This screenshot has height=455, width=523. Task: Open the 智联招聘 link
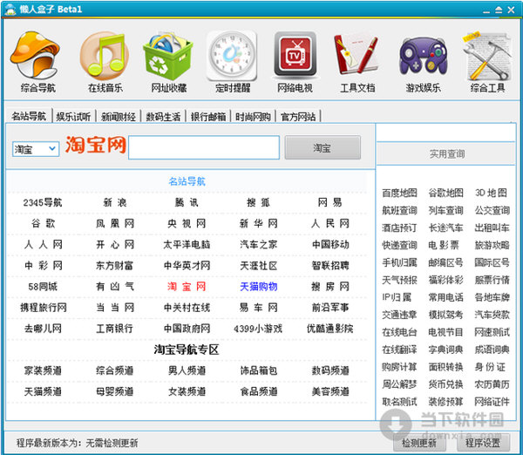[329, 266]
